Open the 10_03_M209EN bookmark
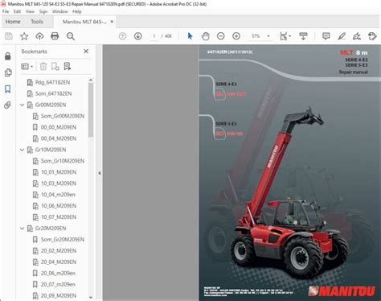 [59, 183]
